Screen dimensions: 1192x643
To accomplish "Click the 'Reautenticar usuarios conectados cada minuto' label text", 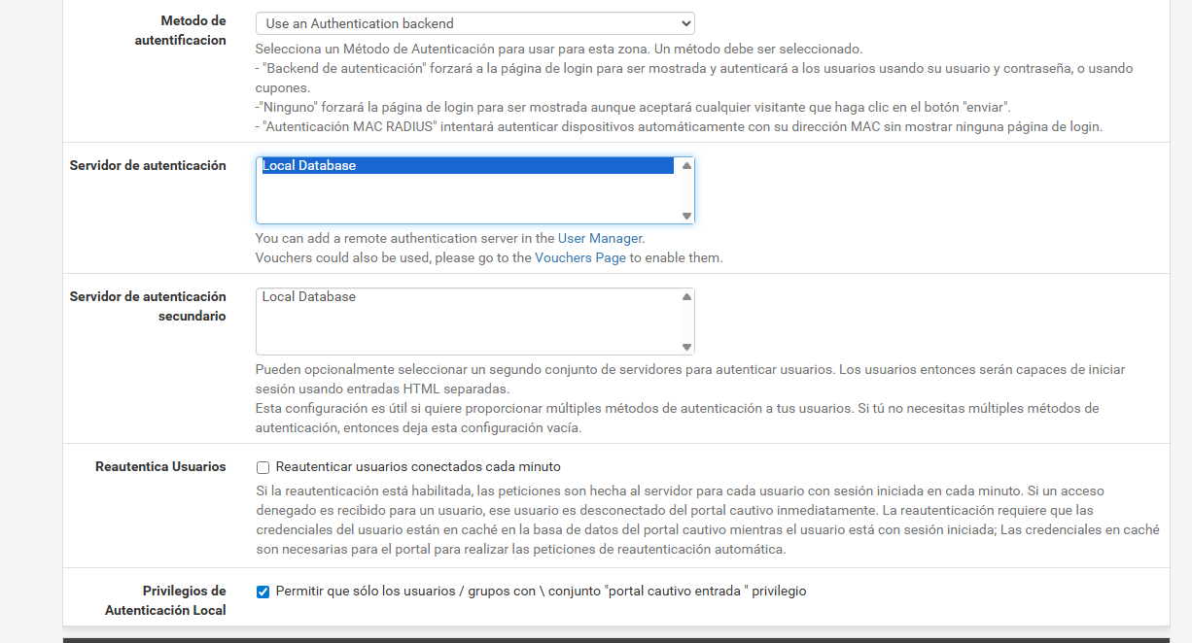I will (418, 467).
